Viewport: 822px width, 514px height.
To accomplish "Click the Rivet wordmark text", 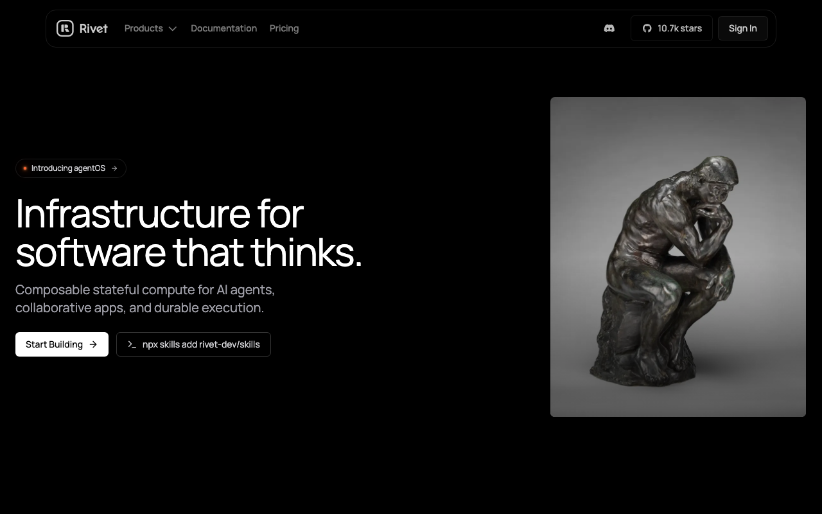I will tap(94, 28).
